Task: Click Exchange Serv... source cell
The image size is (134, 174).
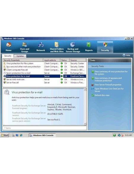Action: click(x=77, y=73)
